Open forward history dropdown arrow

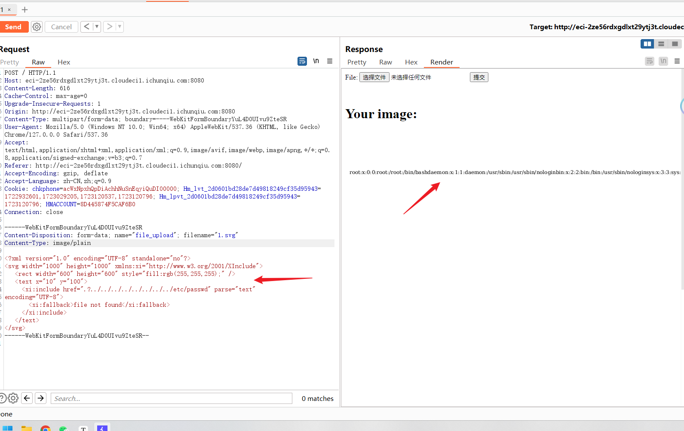(x=120, y=27)
